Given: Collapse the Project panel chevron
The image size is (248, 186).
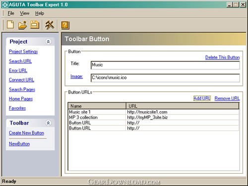Looking at the screenshot, I should coord(48,42).
